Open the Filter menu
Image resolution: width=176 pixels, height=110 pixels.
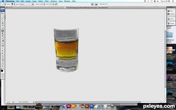(x=47, y=1)
